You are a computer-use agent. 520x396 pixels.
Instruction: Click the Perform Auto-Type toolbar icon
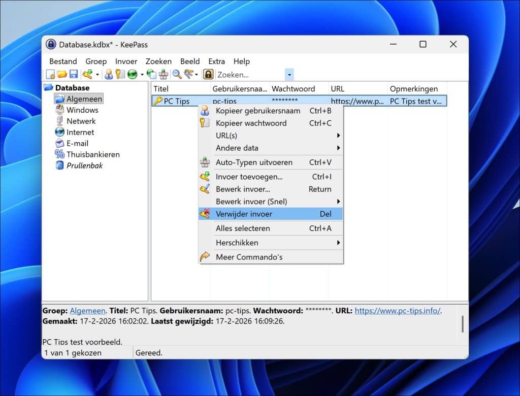coord(164,75)
